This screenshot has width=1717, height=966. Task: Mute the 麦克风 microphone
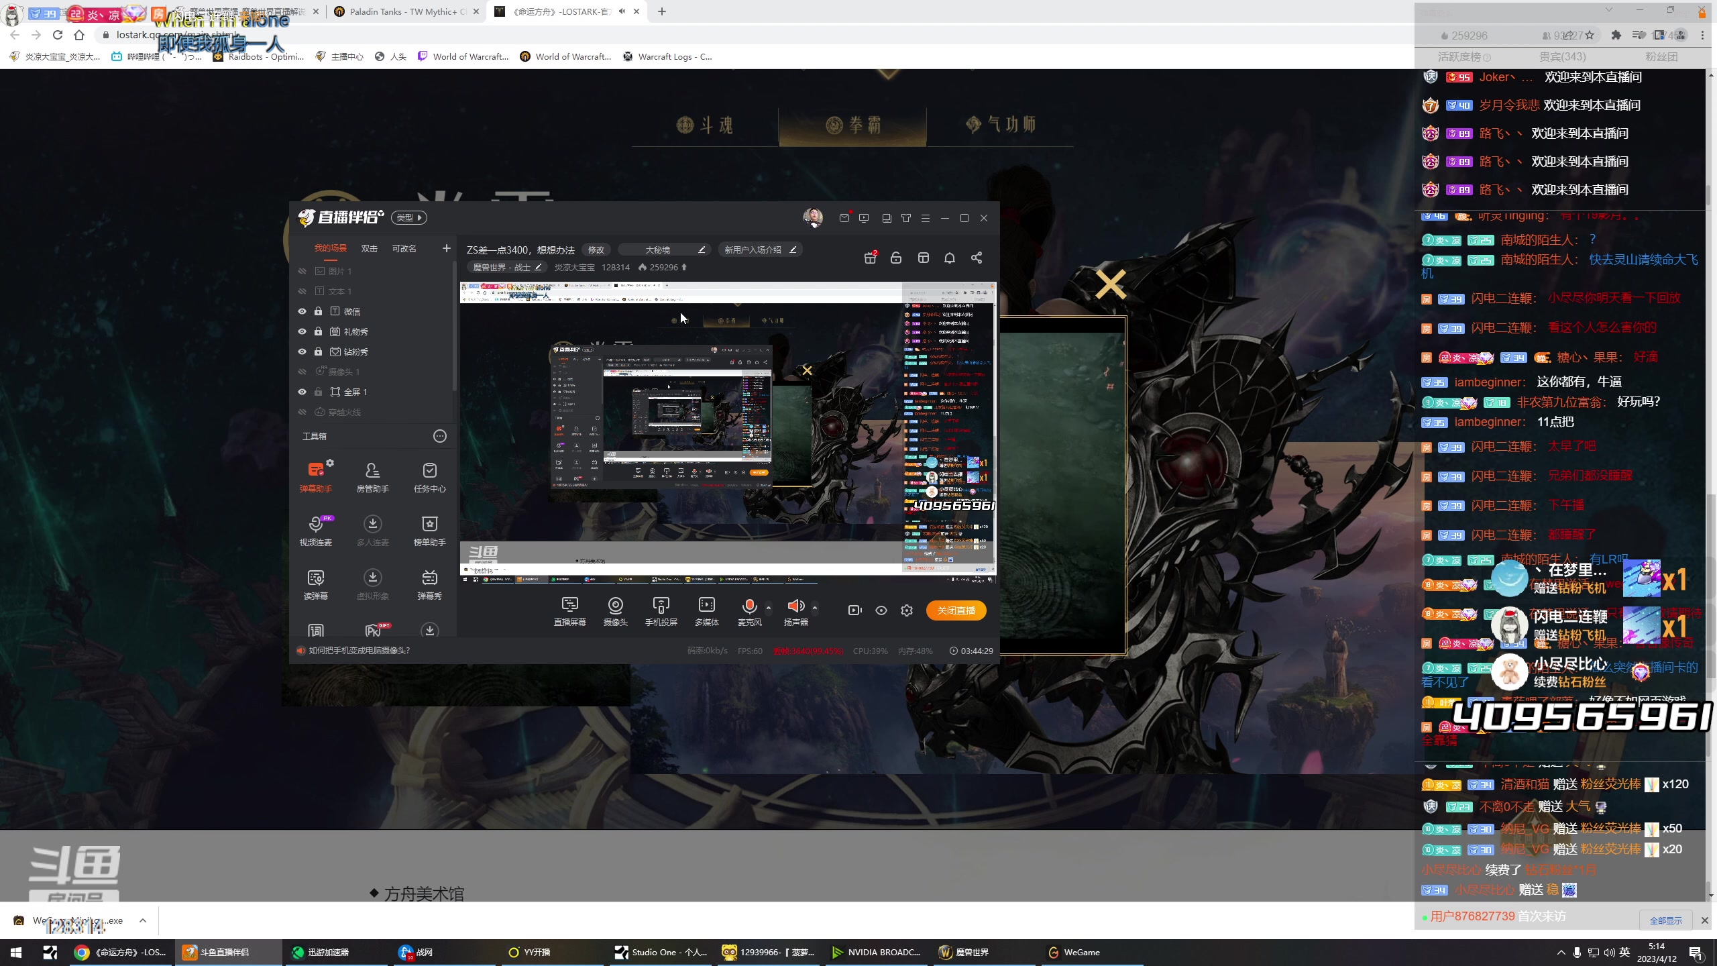pos(749,611)
